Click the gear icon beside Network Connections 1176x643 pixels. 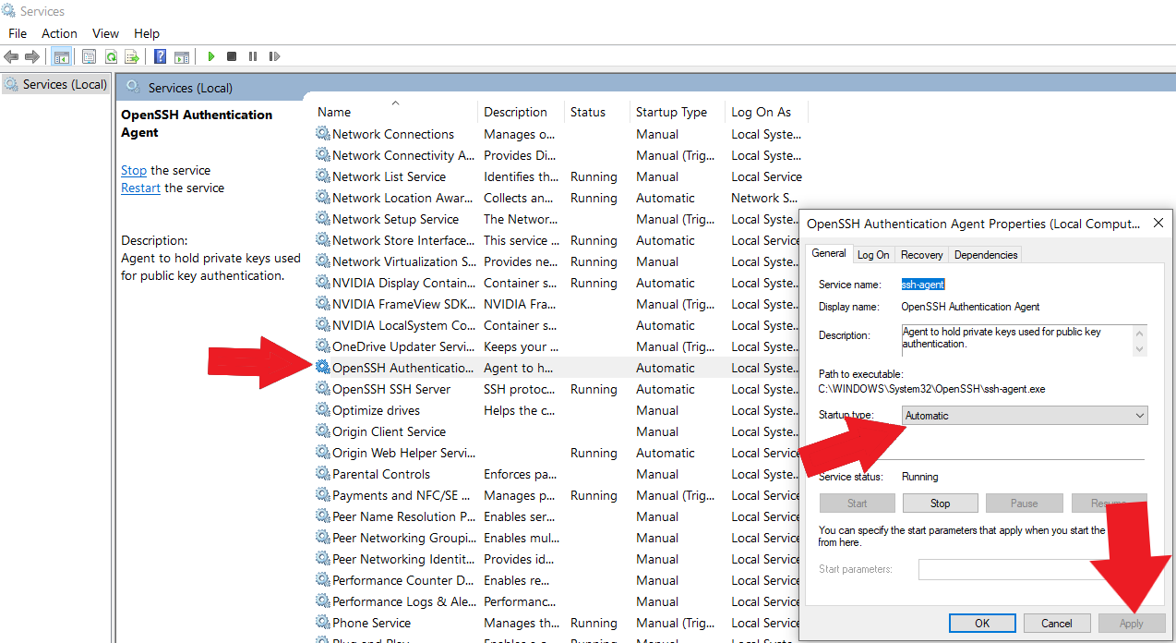click(x=323, y=134)
